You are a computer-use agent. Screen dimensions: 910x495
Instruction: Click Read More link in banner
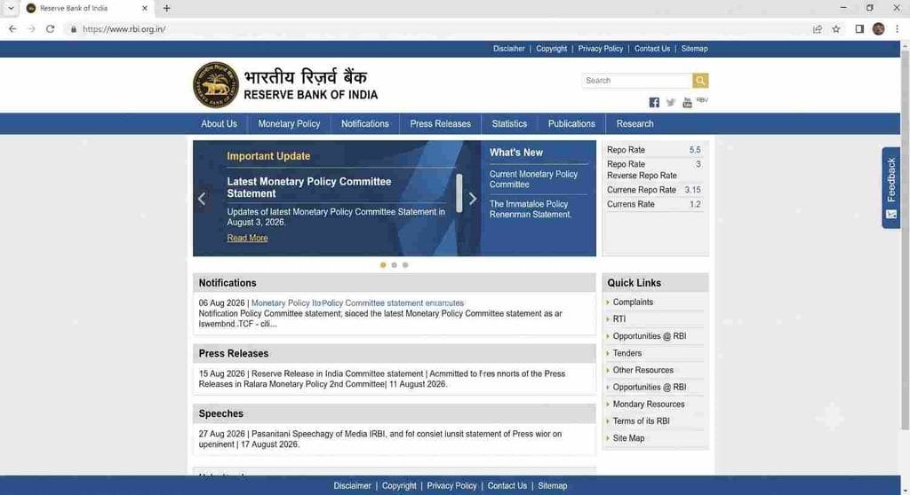tap(247, 239)
